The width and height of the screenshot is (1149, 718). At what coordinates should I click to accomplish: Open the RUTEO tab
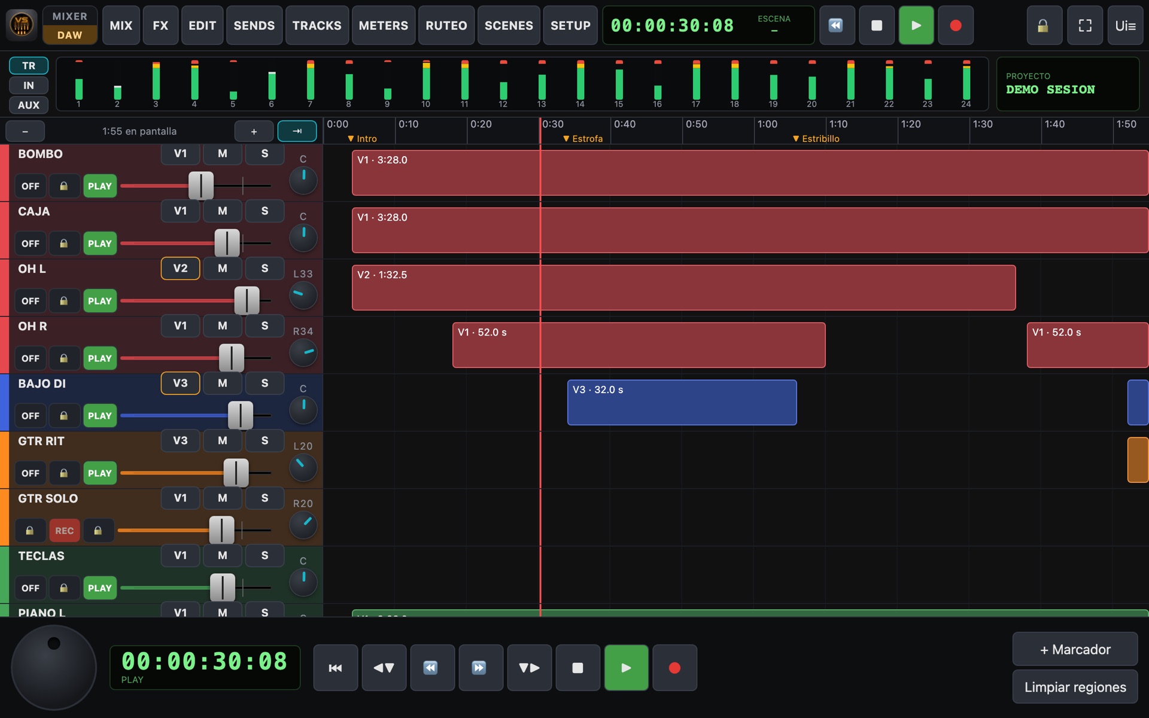pos(446,26)
